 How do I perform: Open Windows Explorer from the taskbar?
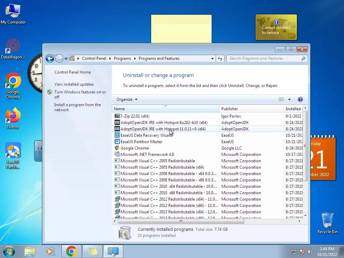30,251
